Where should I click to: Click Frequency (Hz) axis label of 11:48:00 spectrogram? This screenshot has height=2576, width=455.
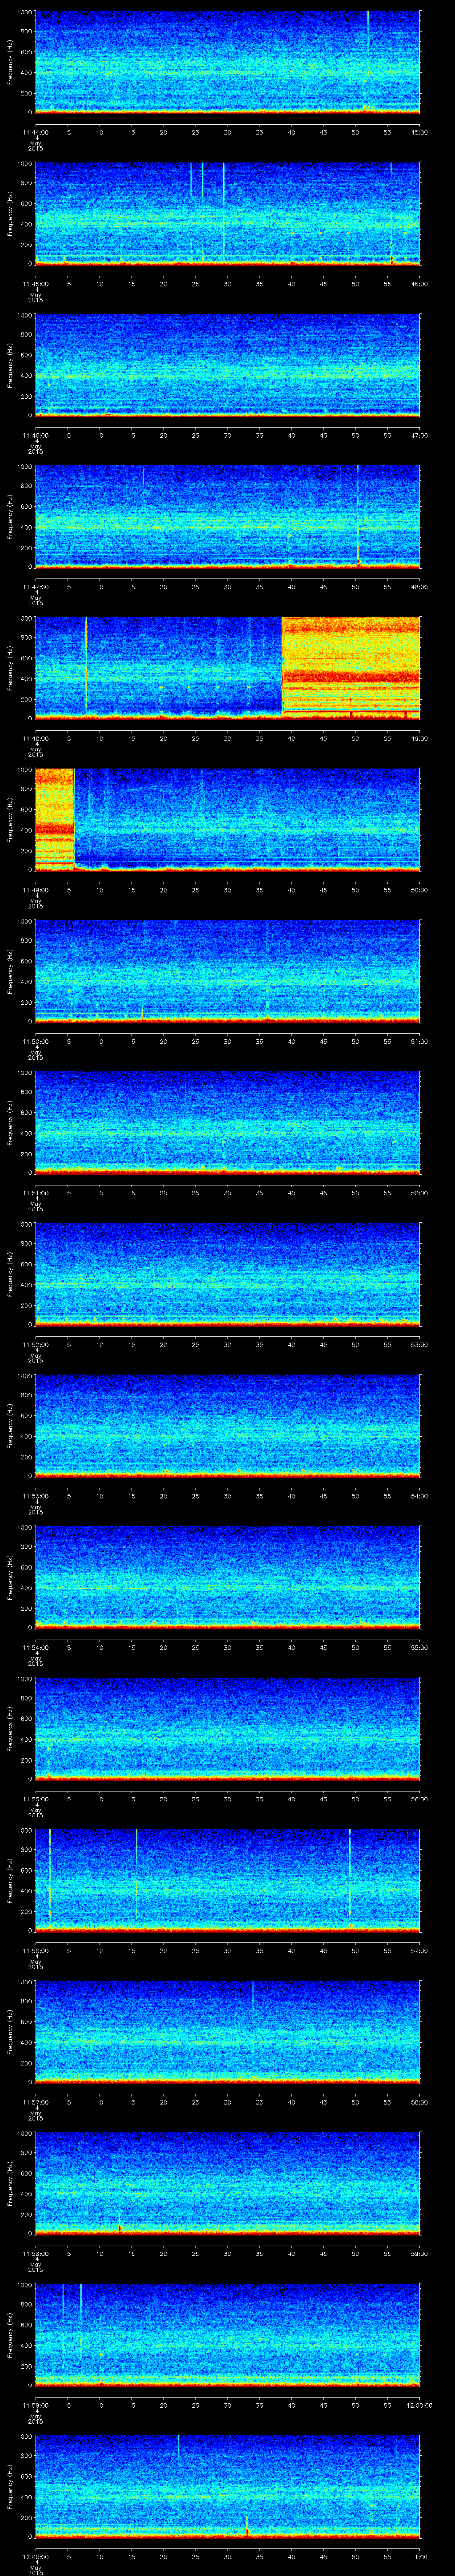(x=10, y=668)
